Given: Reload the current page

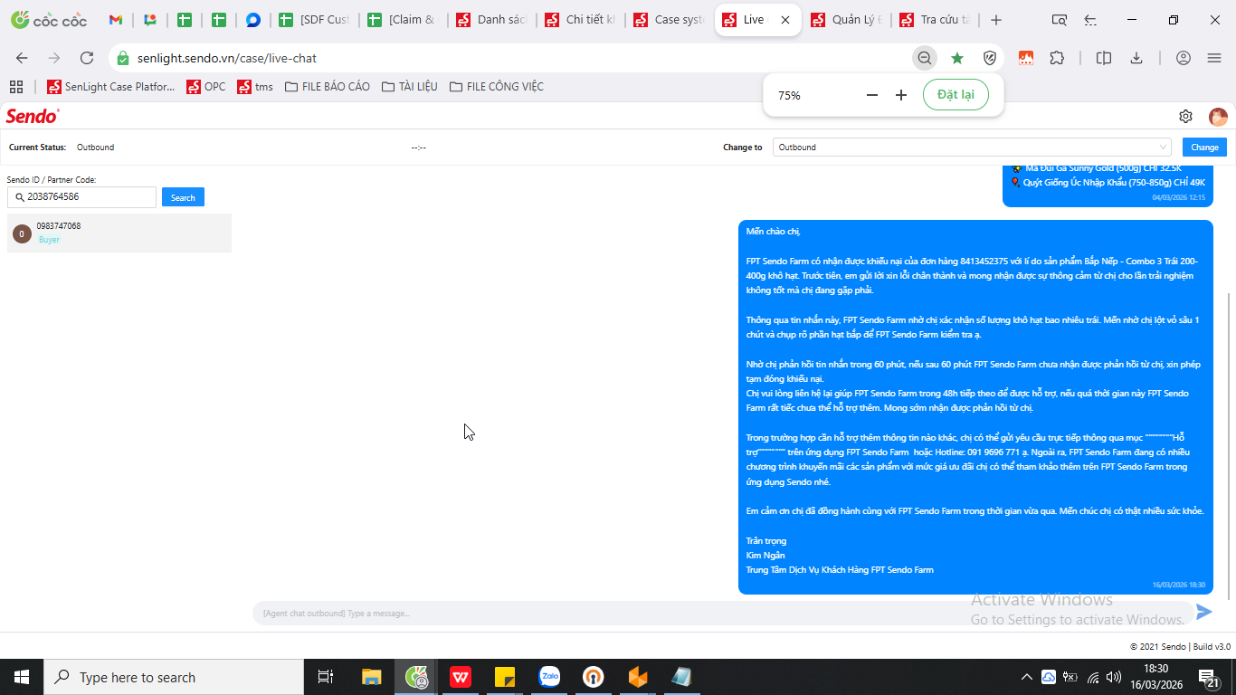Looking at the screenshot, I should 87,58.
